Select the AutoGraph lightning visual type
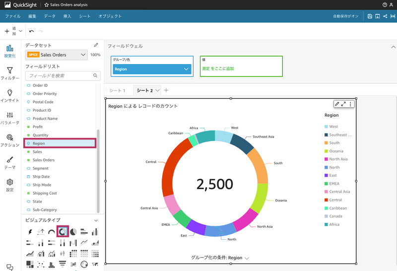The height and width of the screenshot is (271, 397). 30,232
